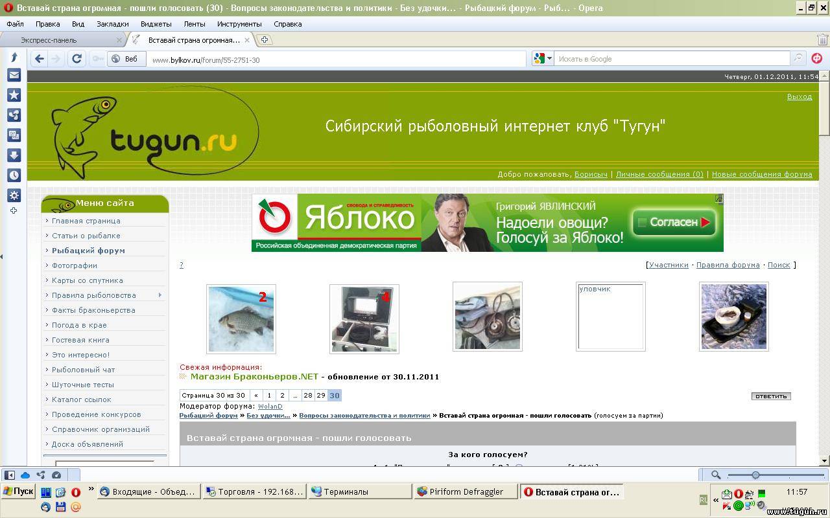Viewport: 830px width, 518px height.
Task: Click the Согласен button in banner
Action: pyautogui.click(x=674, y=223)
